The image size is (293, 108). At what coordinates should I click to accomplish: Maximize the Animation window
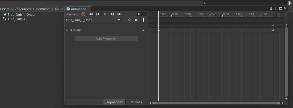pyautogui.click(x=281, y=8)
